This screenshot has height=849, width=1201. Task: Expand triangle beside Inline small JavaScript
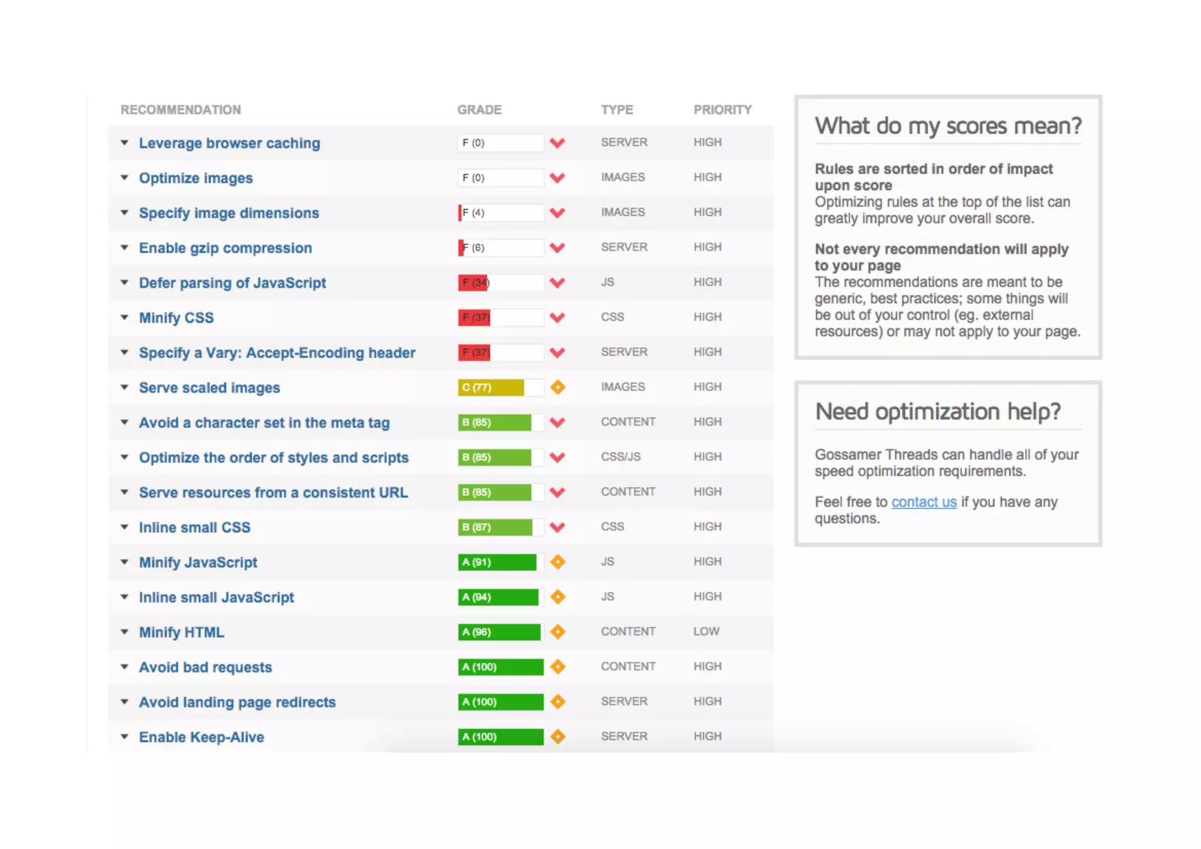click(x=124, y=597)
